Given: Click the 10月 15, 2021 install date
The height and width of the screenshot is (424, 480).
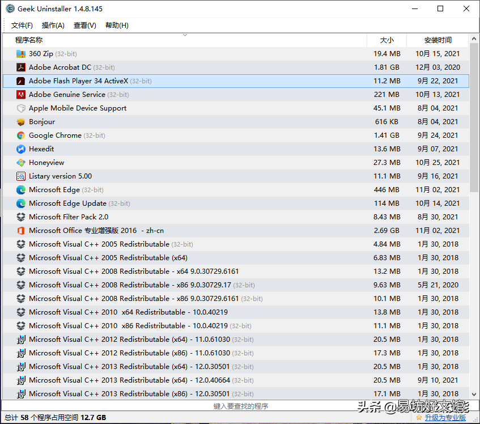Looking at the screenshot, I should 437,54.
